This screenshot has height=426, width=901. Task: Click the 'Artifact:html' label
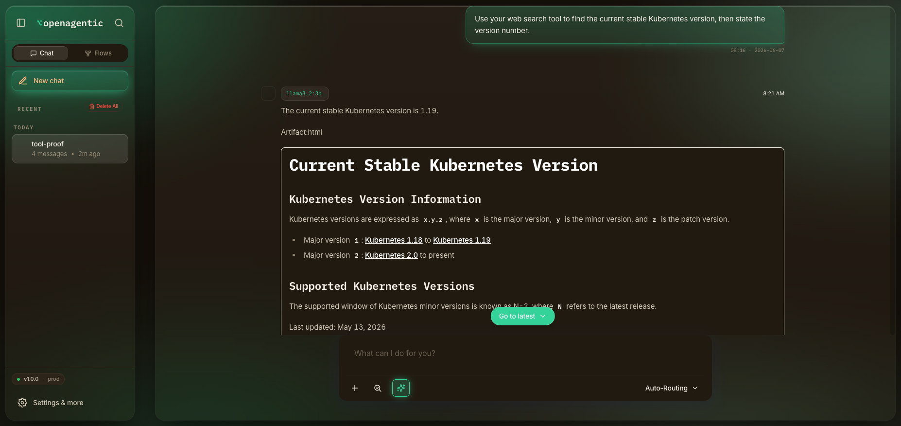[301, 132]
